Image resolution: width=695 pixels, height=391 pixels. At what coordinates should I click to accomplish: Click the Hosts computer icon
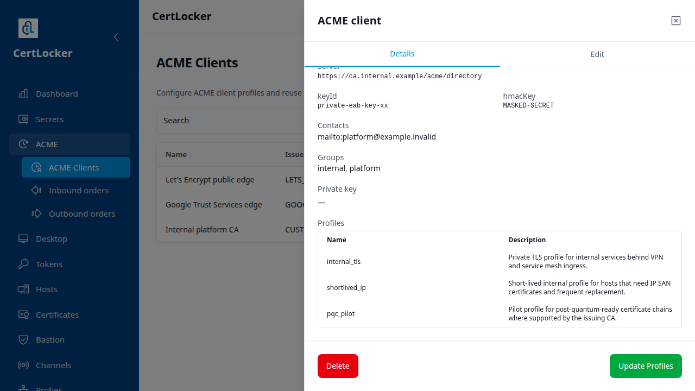(23, 289)
